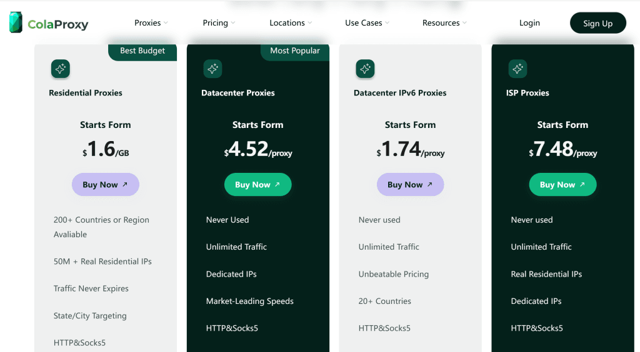Click the Most Popular badge

pos(294,51)
